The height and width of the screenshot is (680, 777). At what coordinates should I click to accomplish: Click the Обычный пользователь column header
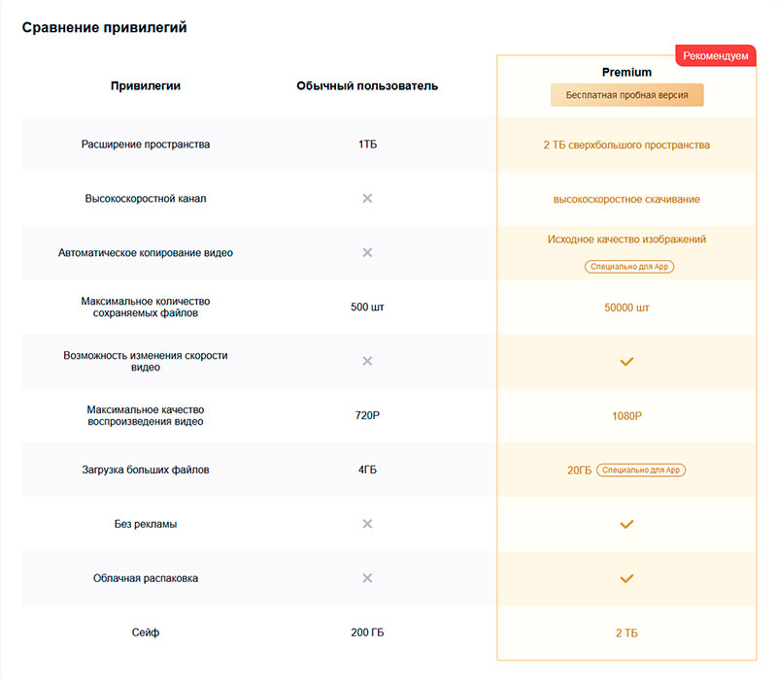pyautogui.click(x=367, y=86)
